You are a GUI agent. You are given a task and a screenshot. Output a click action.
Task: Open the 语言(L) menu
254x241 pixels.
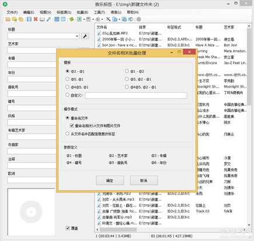coord(116,12)
